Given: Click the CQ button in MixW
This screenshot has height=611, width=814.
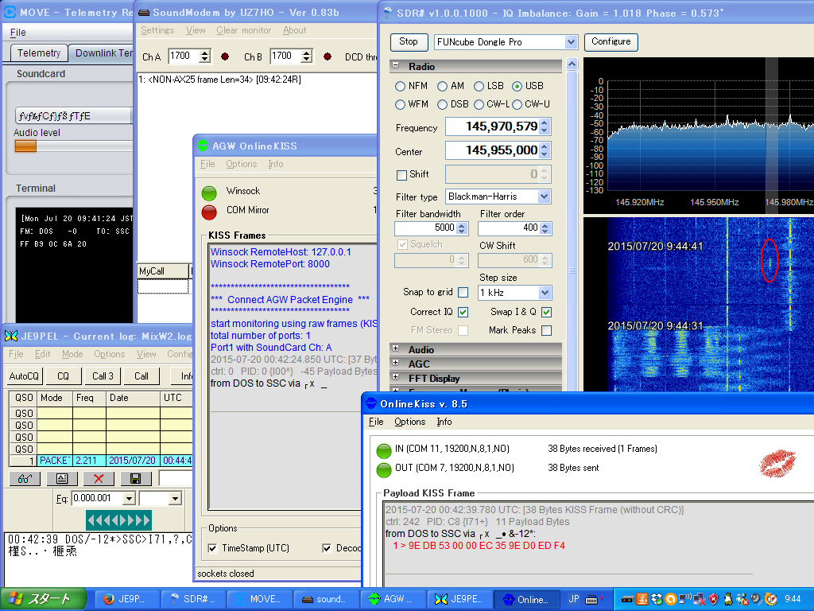Looking at the screenshot, I should [x=64, y=376].
